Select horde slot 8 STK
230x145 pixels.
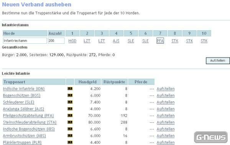pyautogui.click(x=175, y=41)
